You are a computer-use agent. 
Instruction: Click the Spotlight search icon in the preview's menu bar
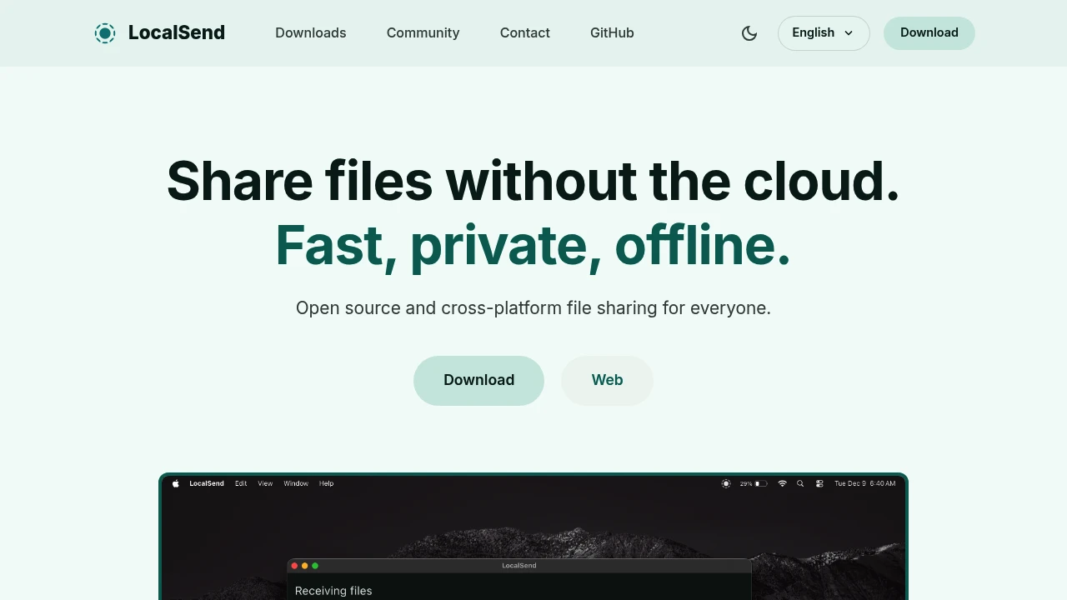[x=800, y=483]
